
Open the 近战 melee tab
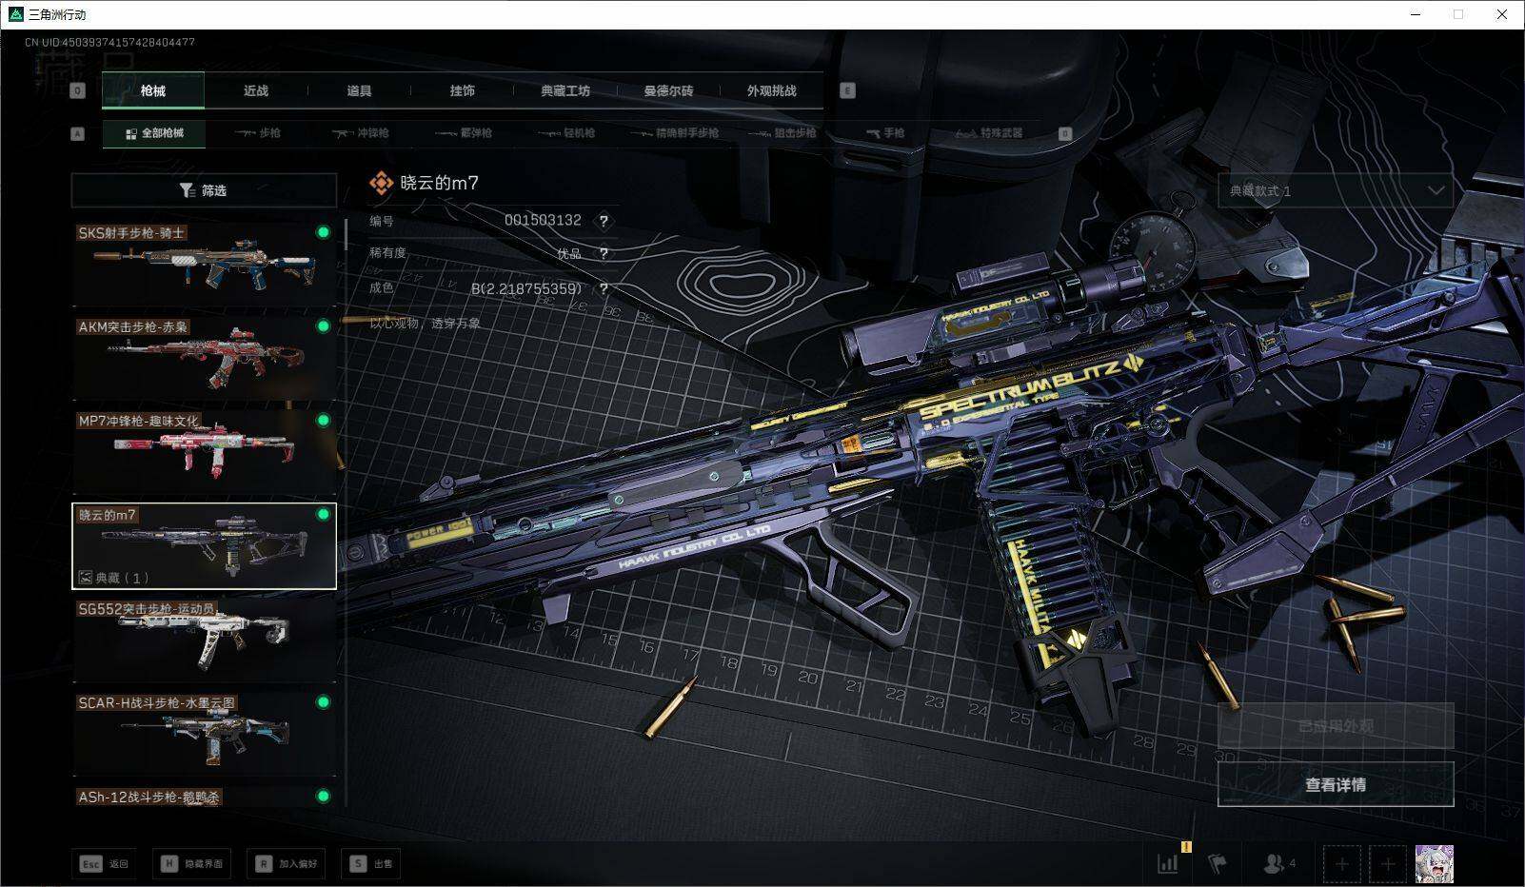click(x=256, y=90)
